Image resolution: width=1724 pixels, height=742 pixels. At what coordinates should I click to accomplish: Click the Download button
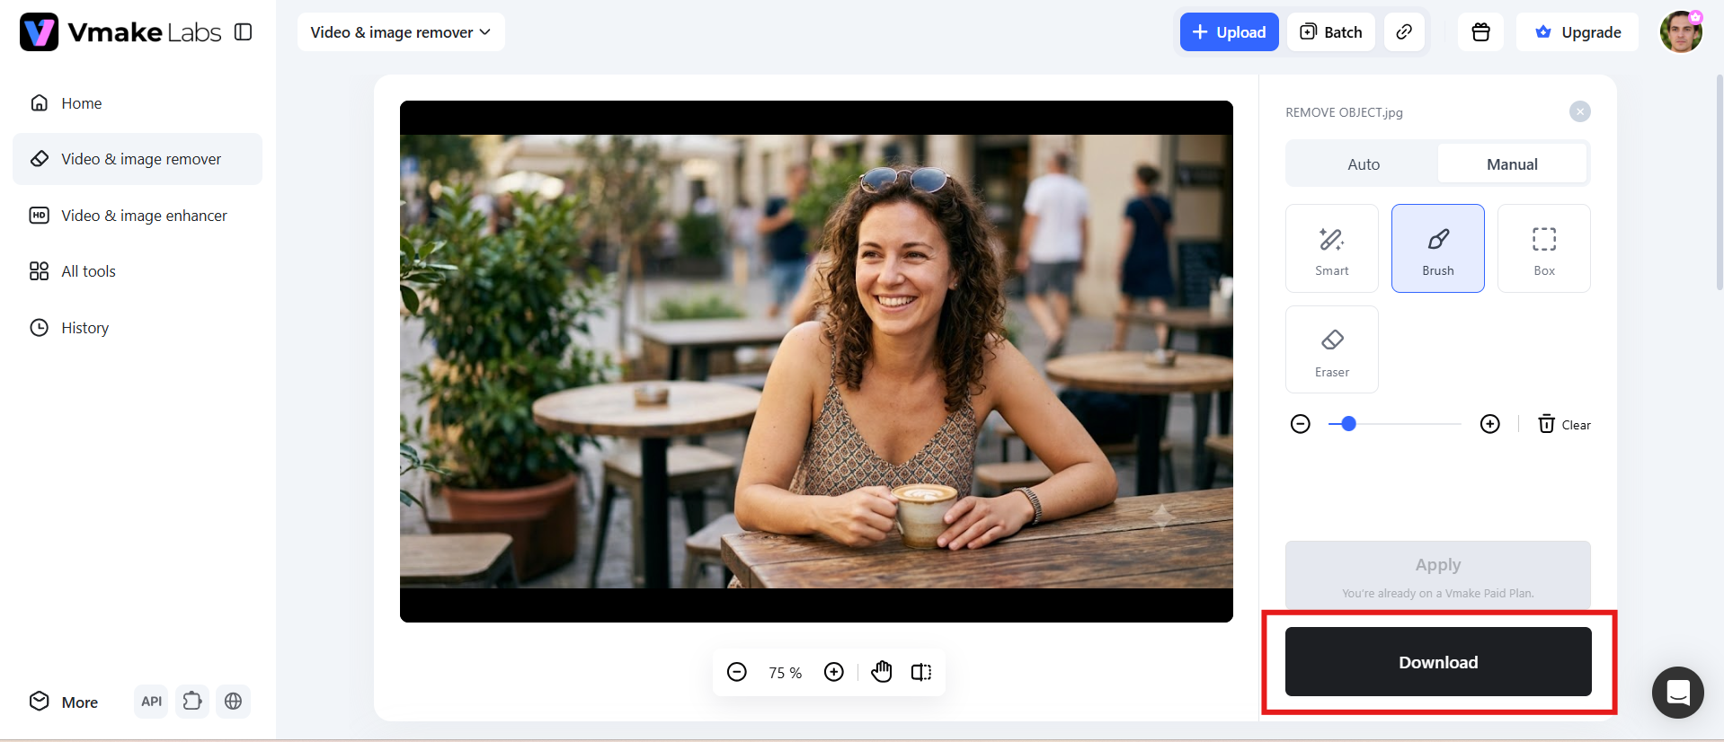pyautogui.click(x=1438, y=662)
